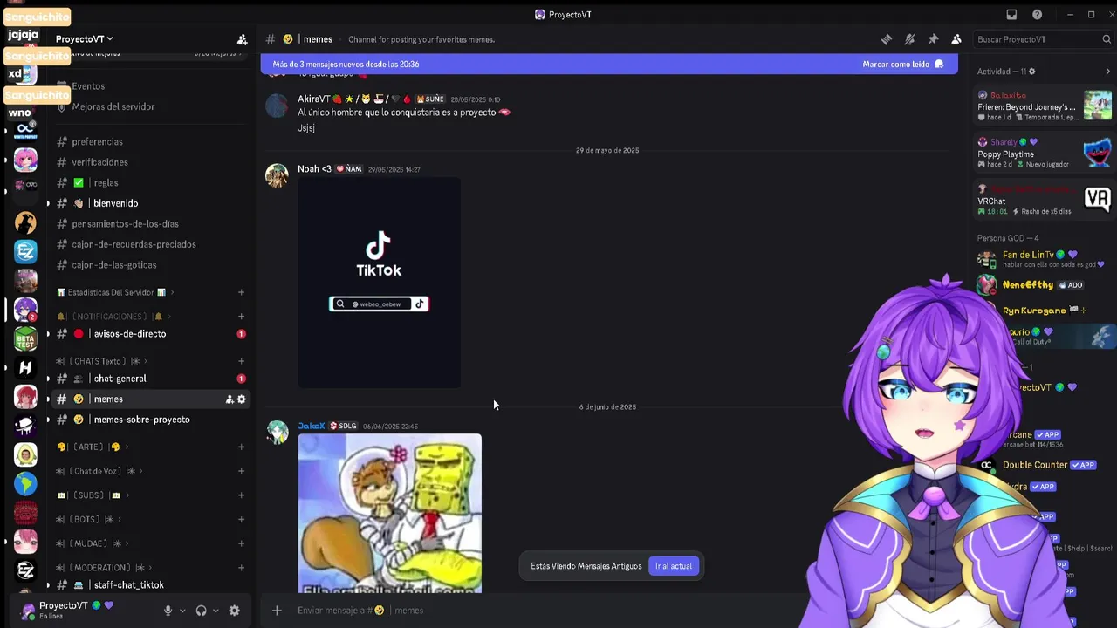This screenshot has width=1117, height=628.
Task: Add channel to NOTIFICACIONES category
Action: click(241, 317)
